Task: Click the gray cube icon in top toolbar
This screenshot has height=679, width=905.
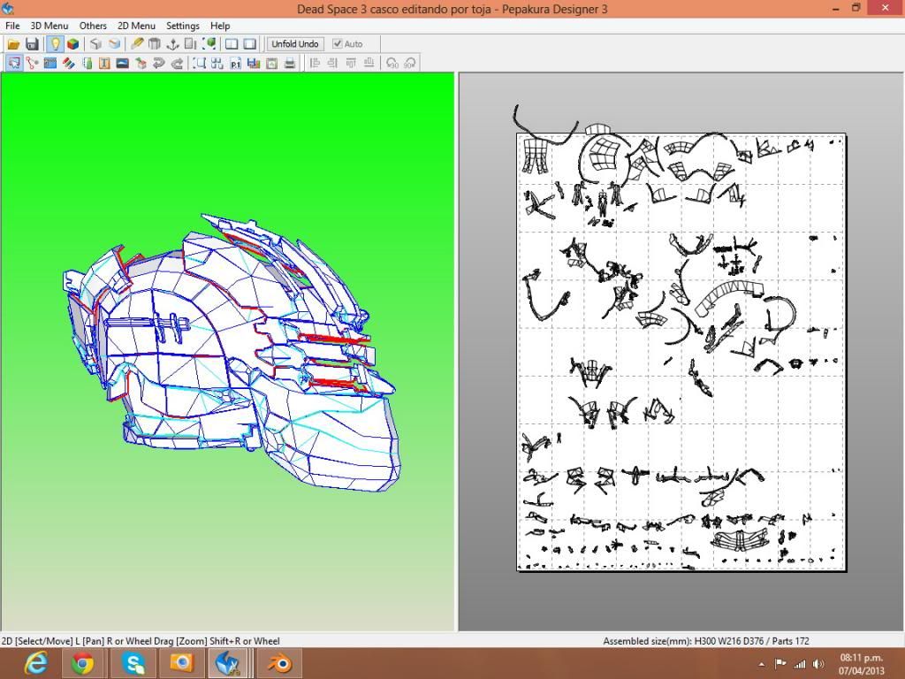Action: (96, 44)
